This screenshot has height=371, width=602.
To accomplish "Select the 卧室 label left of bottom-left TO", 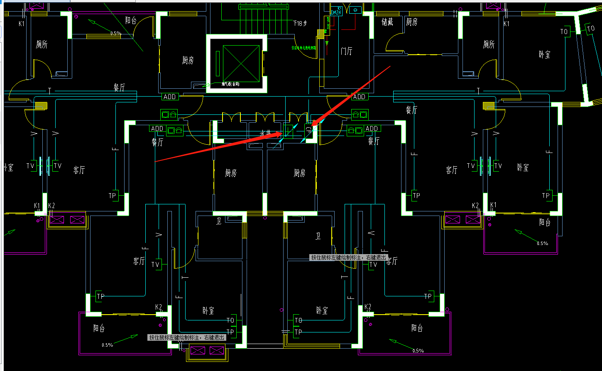I will tap(208, 310).
